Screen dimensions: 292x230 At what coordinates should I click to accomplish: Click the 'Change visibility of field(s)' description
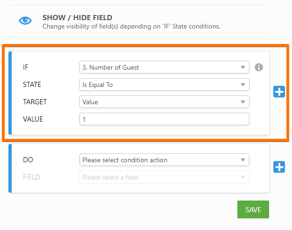click(x=131, y=26)
